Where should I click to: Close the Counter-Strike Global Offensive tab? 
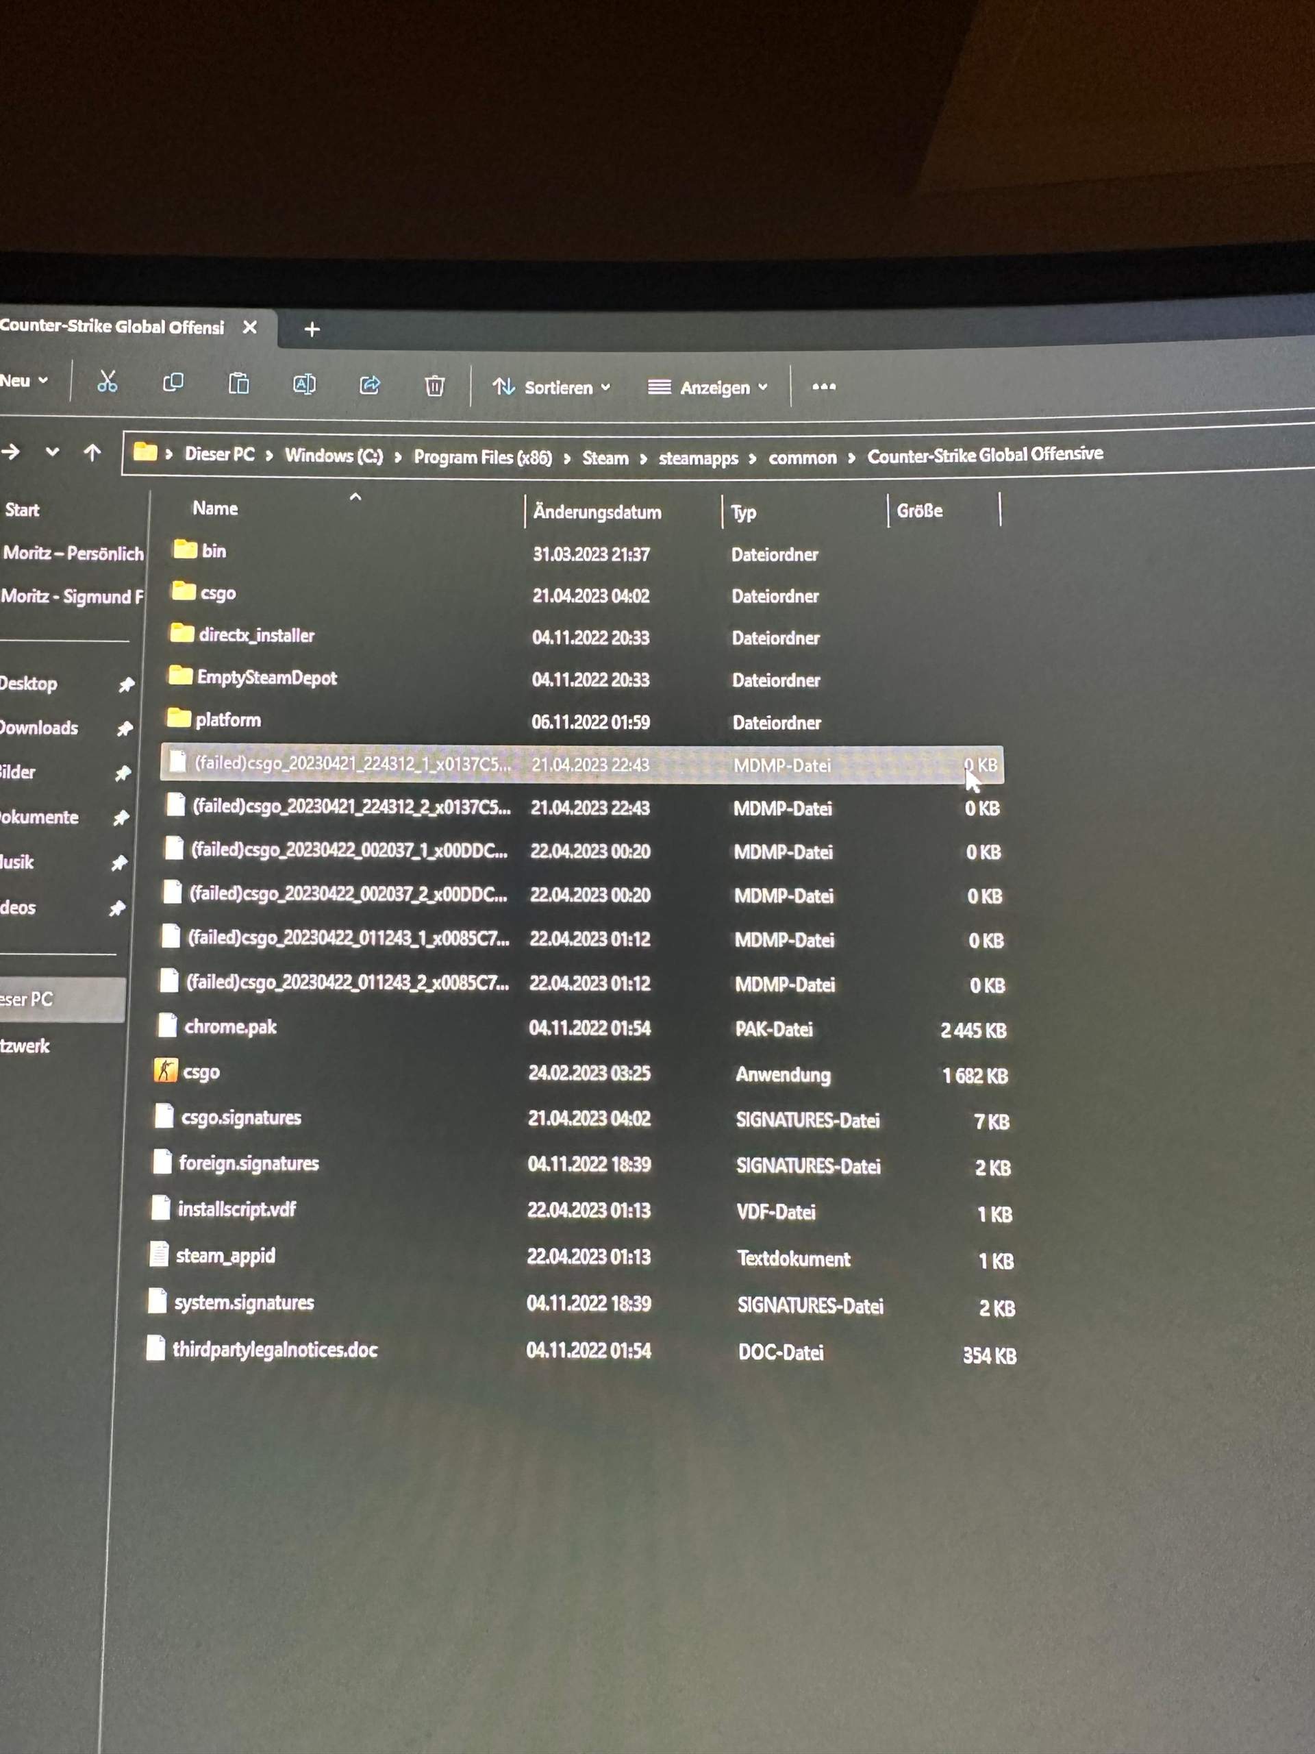tap(250, 327)
